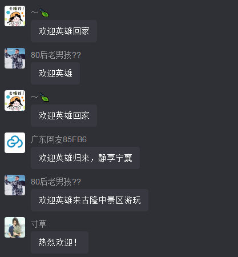Open the cartoon girl avatar on third message
This screenshot has height=257, width=238.
click(x=15, y=101)
